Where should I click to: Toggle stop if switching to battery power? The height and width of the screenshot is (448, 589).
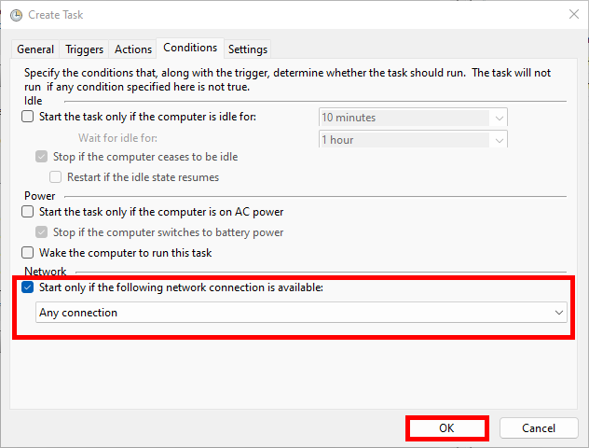[x=41, y=232]
